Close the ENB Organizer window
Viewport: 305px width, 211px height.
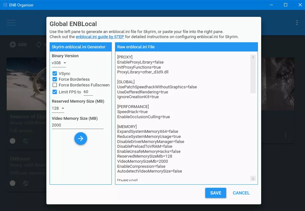pyautogui.click(x=300, y=5)
